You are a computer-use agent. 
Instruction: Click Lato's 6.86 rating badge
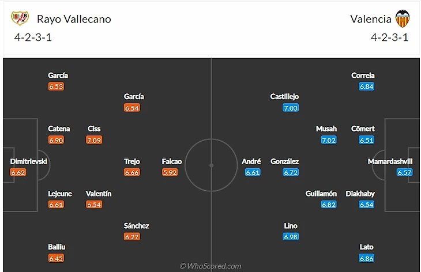tap(367, 258)
